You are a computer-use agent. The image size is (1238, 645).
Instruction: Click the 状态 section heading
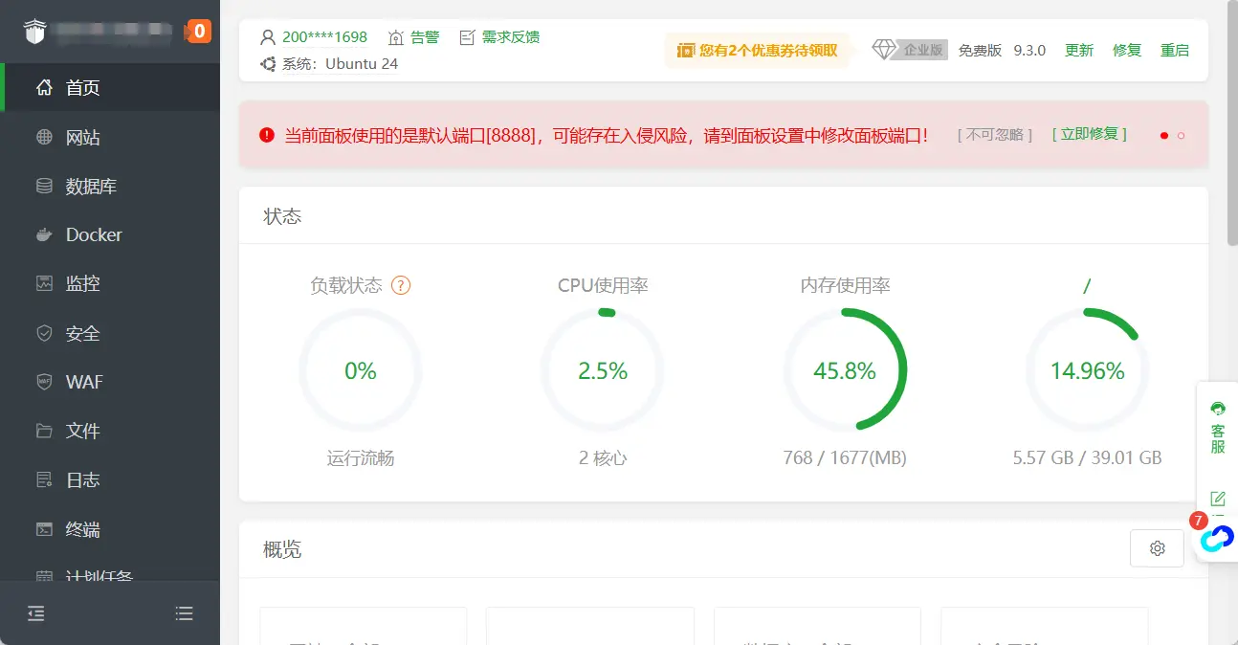pos(282,216)
